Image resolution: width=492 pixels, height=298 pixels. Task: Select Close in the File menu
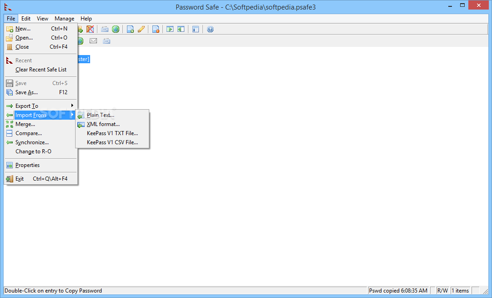41,47
